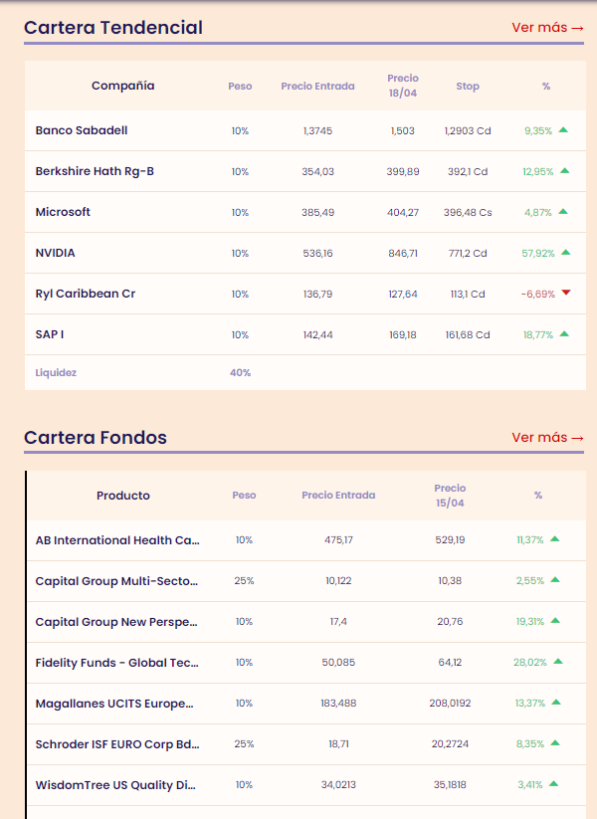
Task: Click green up arrow beside Banco Sabadell
Action: click(x=563, y=130)
